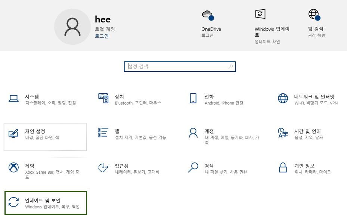Click the 접근성 dashed clock icon
Screen dimensions: 347x217
[103, 167]
